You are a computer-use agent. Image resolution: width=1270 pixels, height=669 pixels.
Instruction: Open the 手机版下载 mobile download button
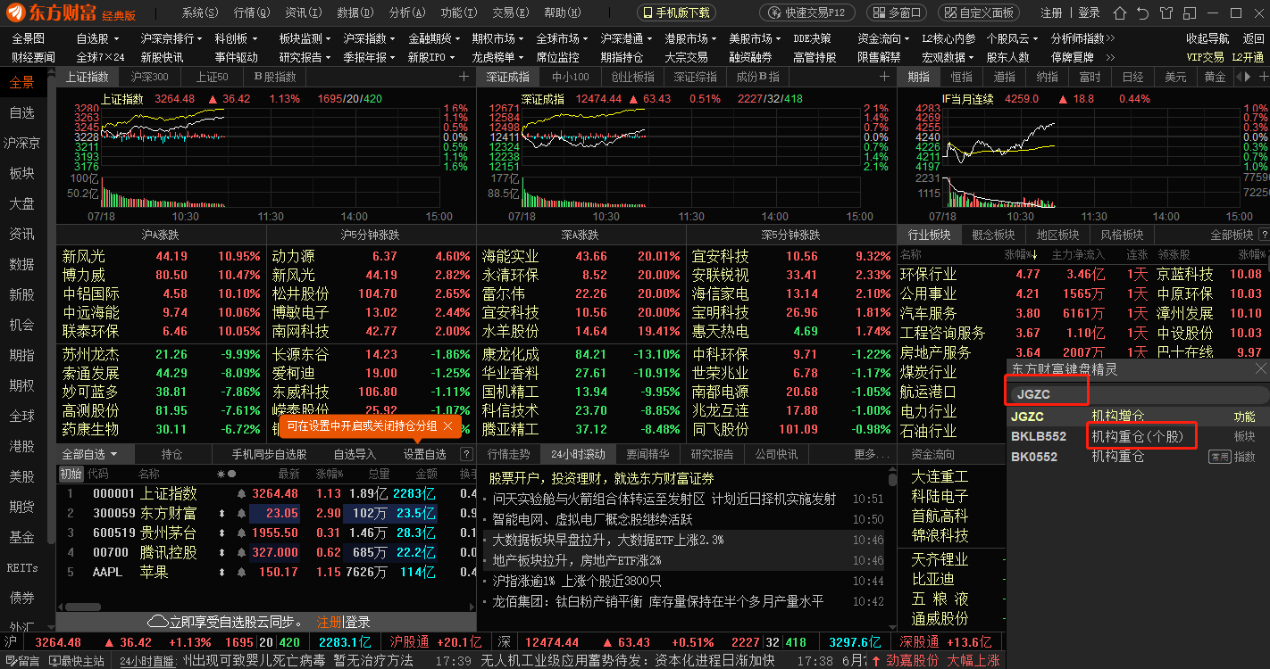676,12
